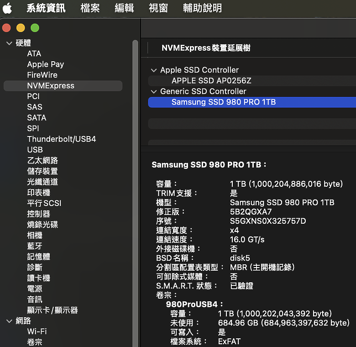Viewport: 356px width, 347px height.
Task: Select 乙太網路 in sidebar
Action: pos(42,160)
